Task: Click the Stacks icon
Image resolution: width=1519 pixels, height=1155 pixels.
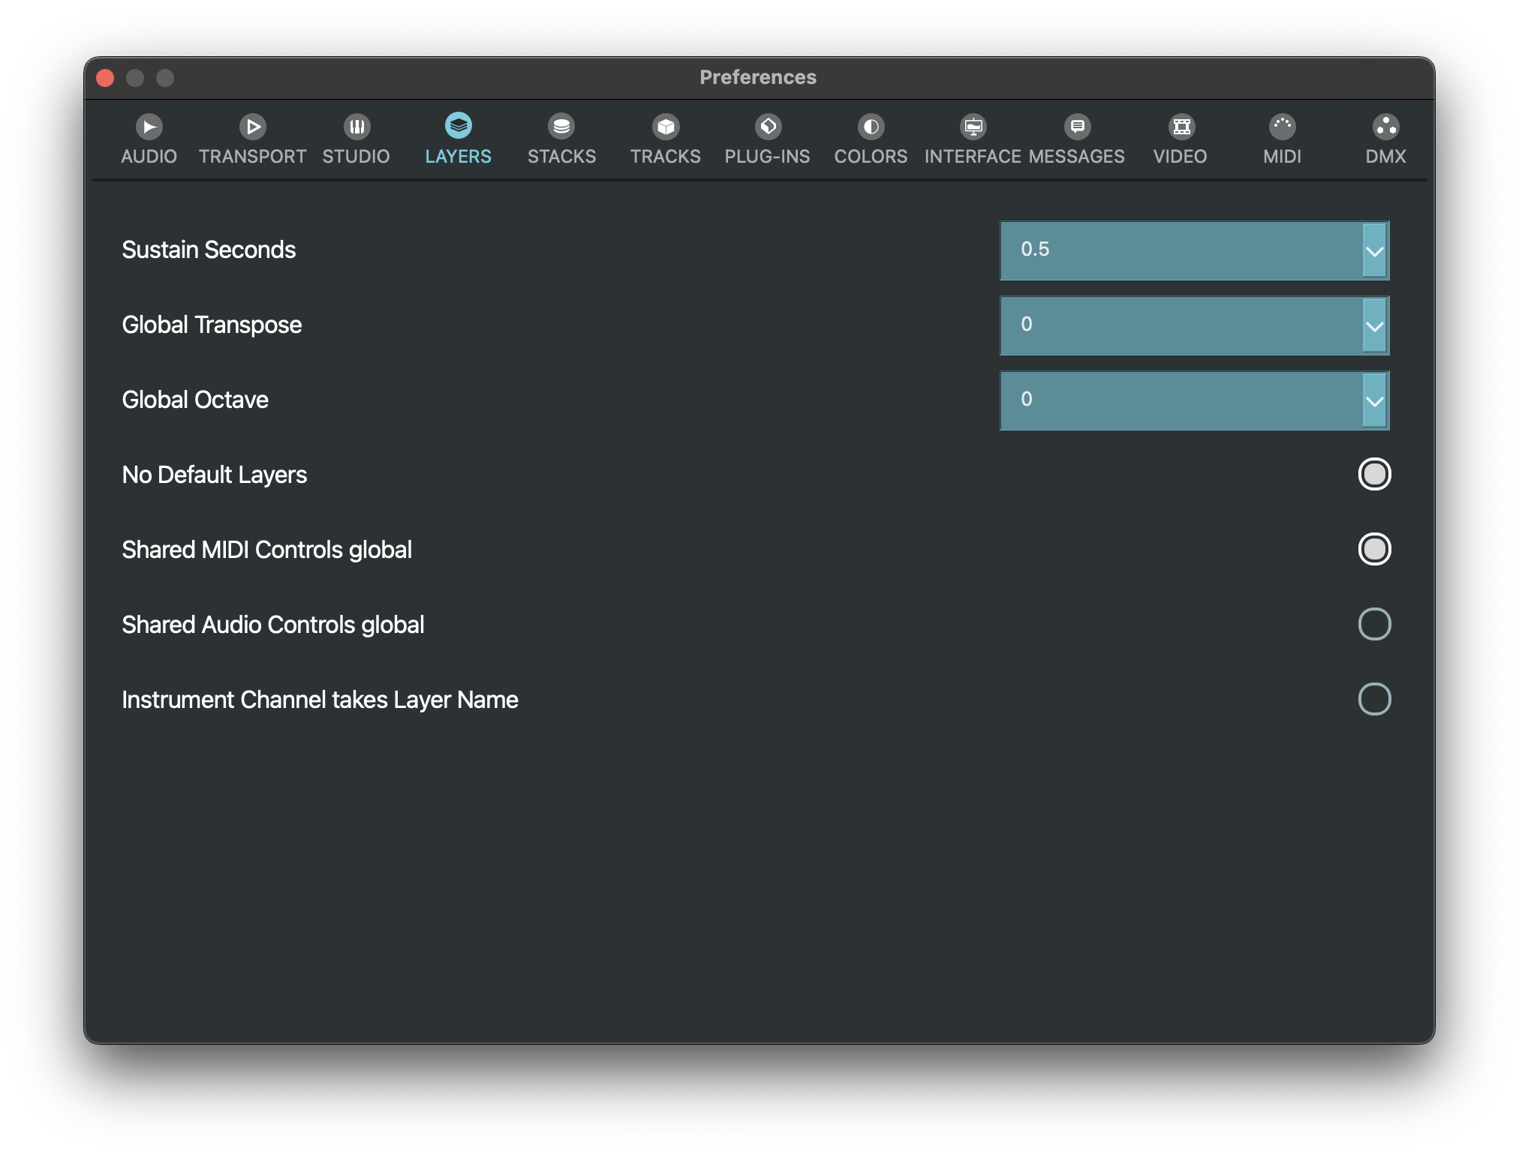Action: tap(561, 127)
